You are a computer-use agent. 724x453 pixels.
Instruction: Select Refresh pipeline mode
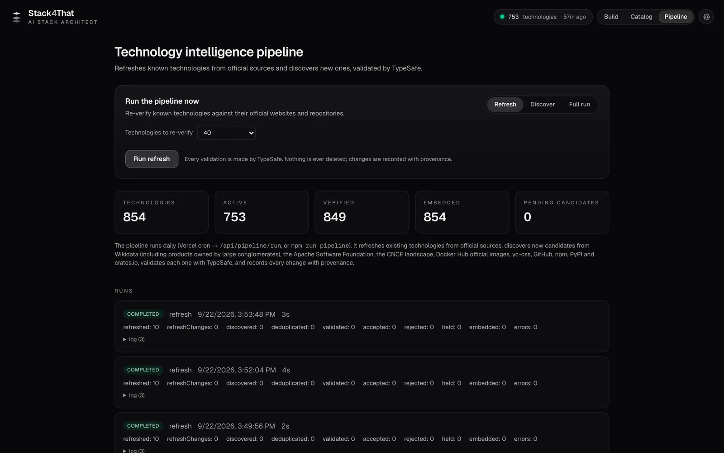(x=505, y=104)
